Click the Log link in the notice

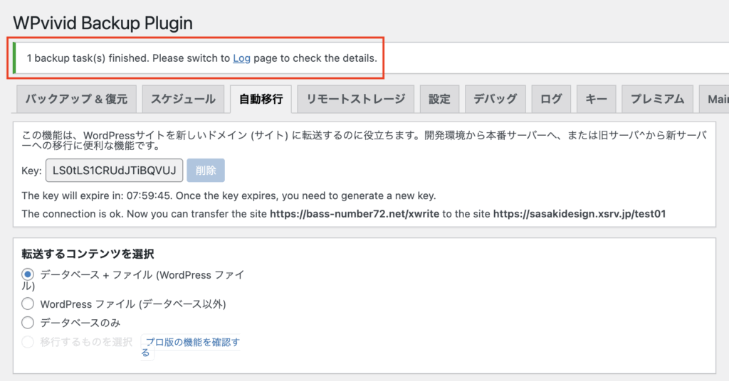242,58
